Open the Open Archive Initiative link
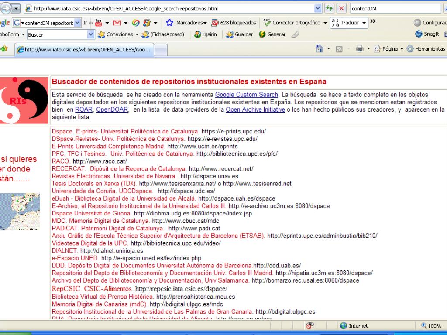Screen dimensions: 447x335 coord(255,109)
